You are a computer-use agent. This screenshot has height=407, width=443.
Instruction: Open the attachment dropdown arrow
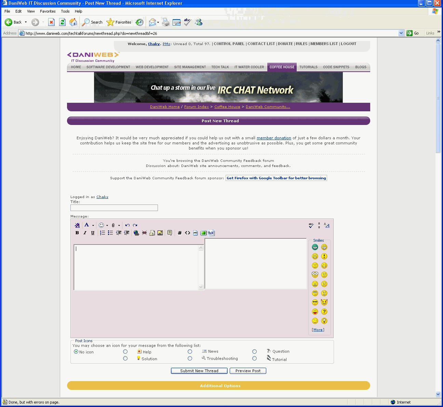click(x=119, y=225)
